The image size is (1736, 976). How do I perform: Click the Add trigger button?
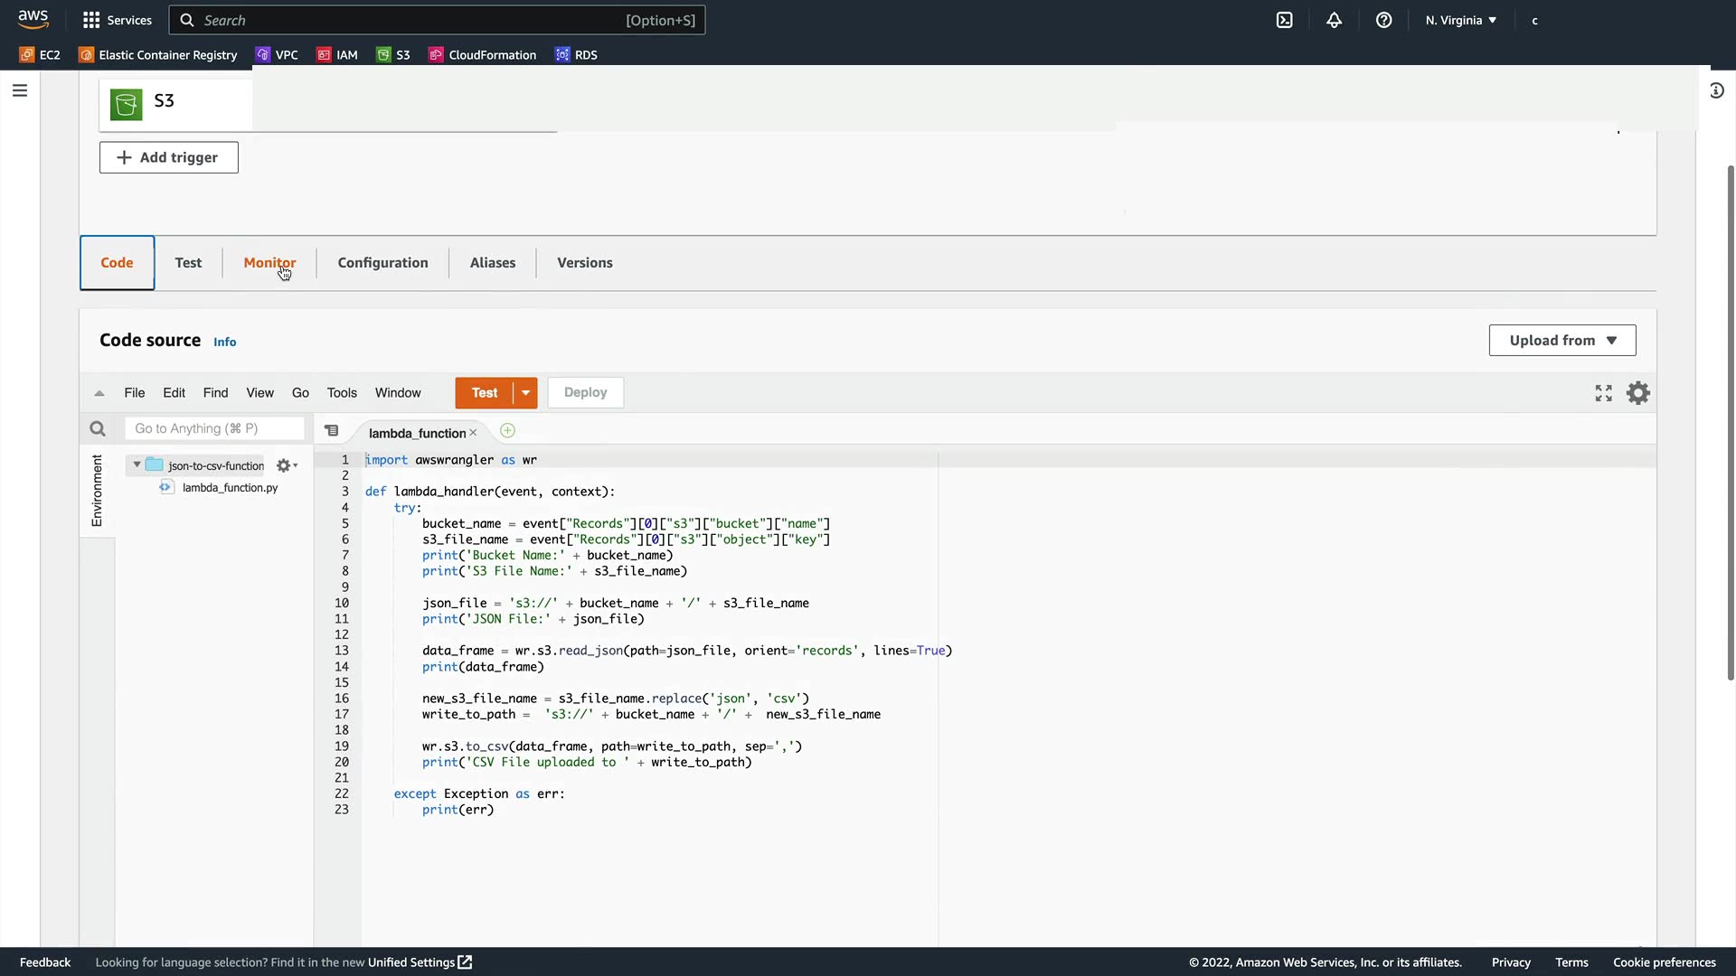pyautogui.click(x=169, y=157)
